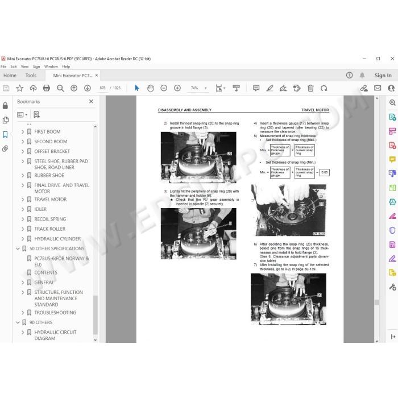Open Bookmarks options menu dropdown
This screenshot has height=398, width=398.
coord(22,115)
